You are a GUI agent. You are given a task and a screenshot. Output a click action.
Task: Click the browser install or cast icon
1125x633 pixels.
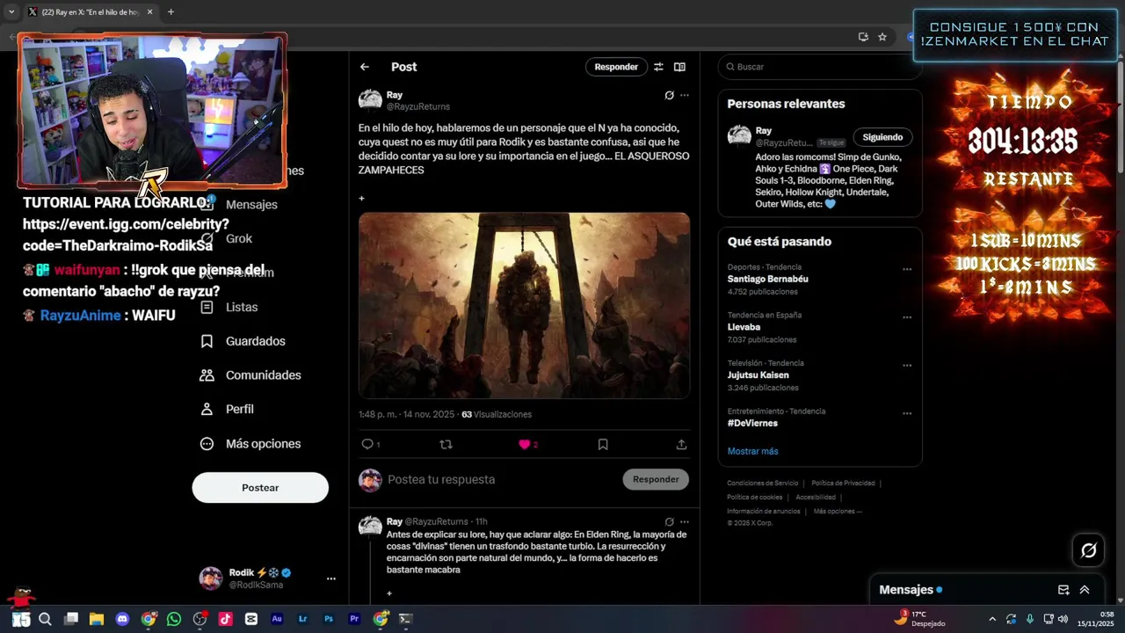tap(863, 37)
